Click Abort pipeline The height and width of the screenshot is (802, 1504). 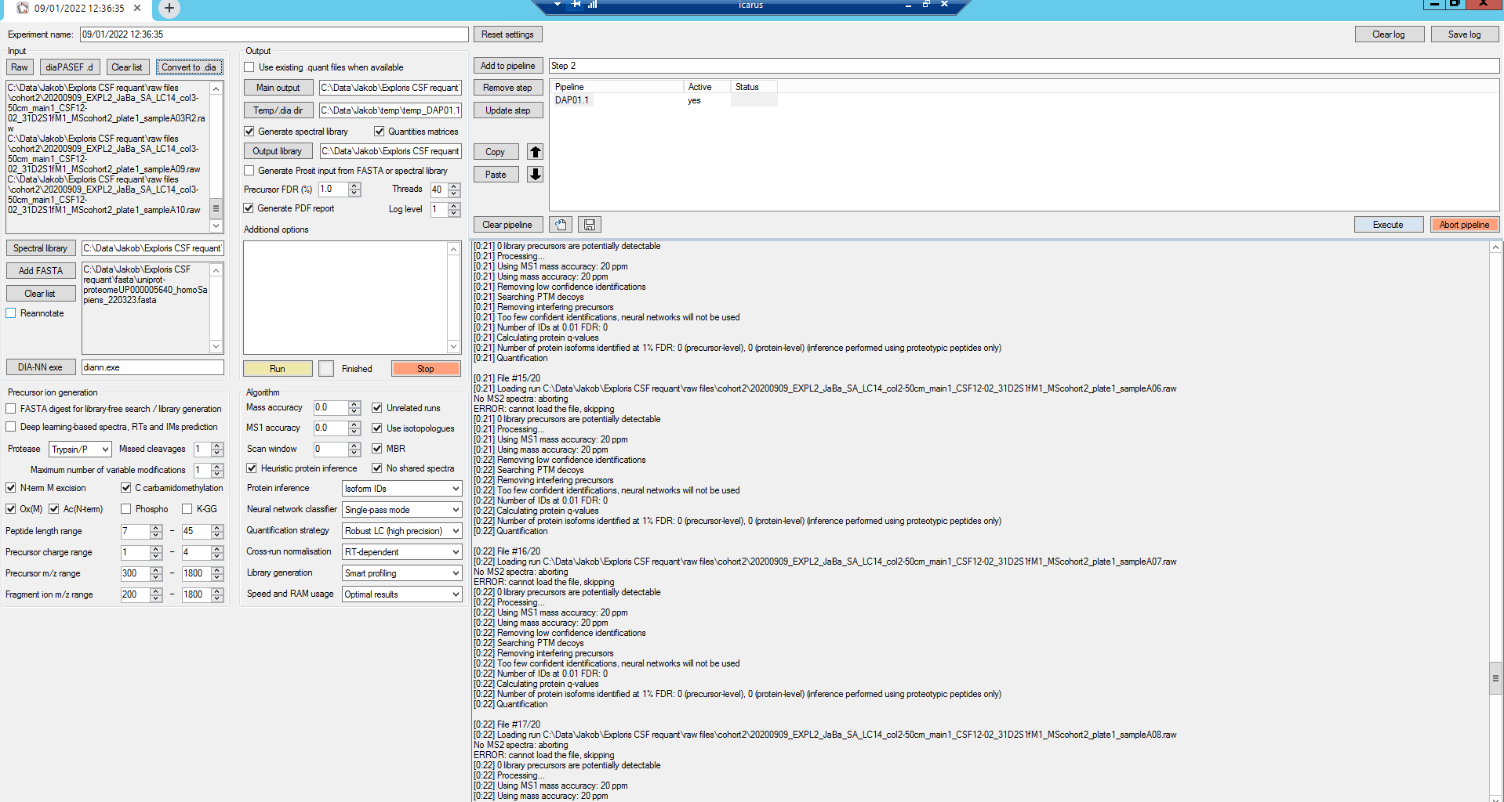[1463, 224]
